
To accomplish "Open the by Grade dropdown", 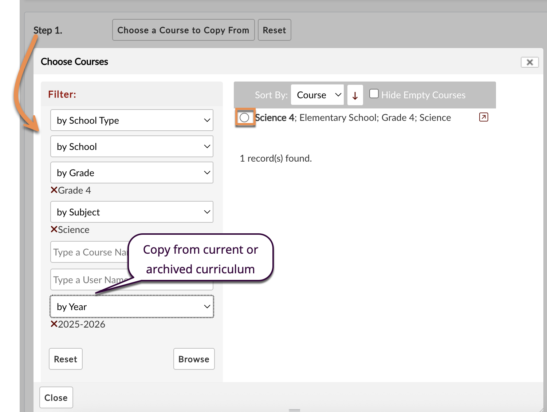I will click(x=131, y=173).
